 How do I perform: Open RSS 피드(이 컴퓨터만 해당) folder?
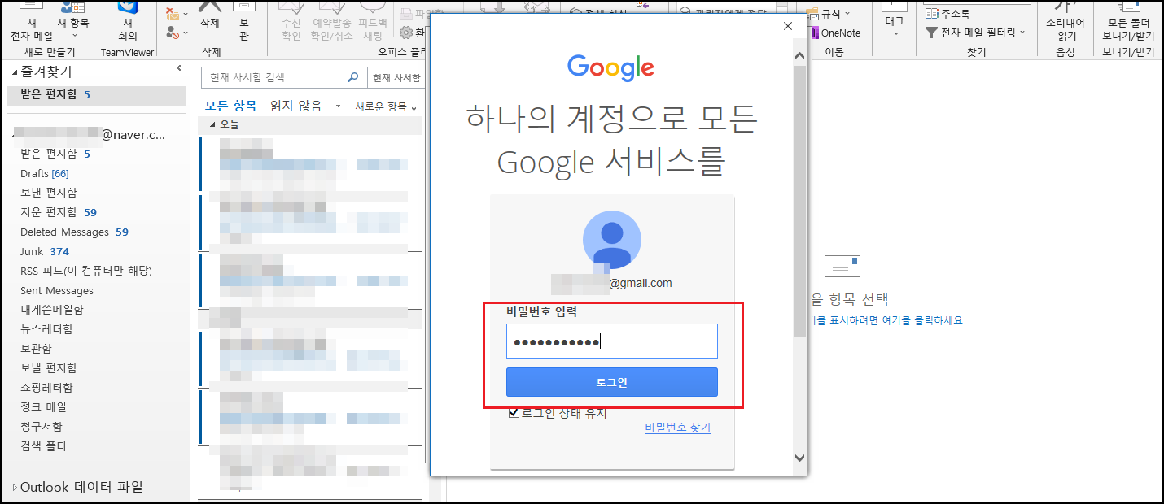click(86, 271)
